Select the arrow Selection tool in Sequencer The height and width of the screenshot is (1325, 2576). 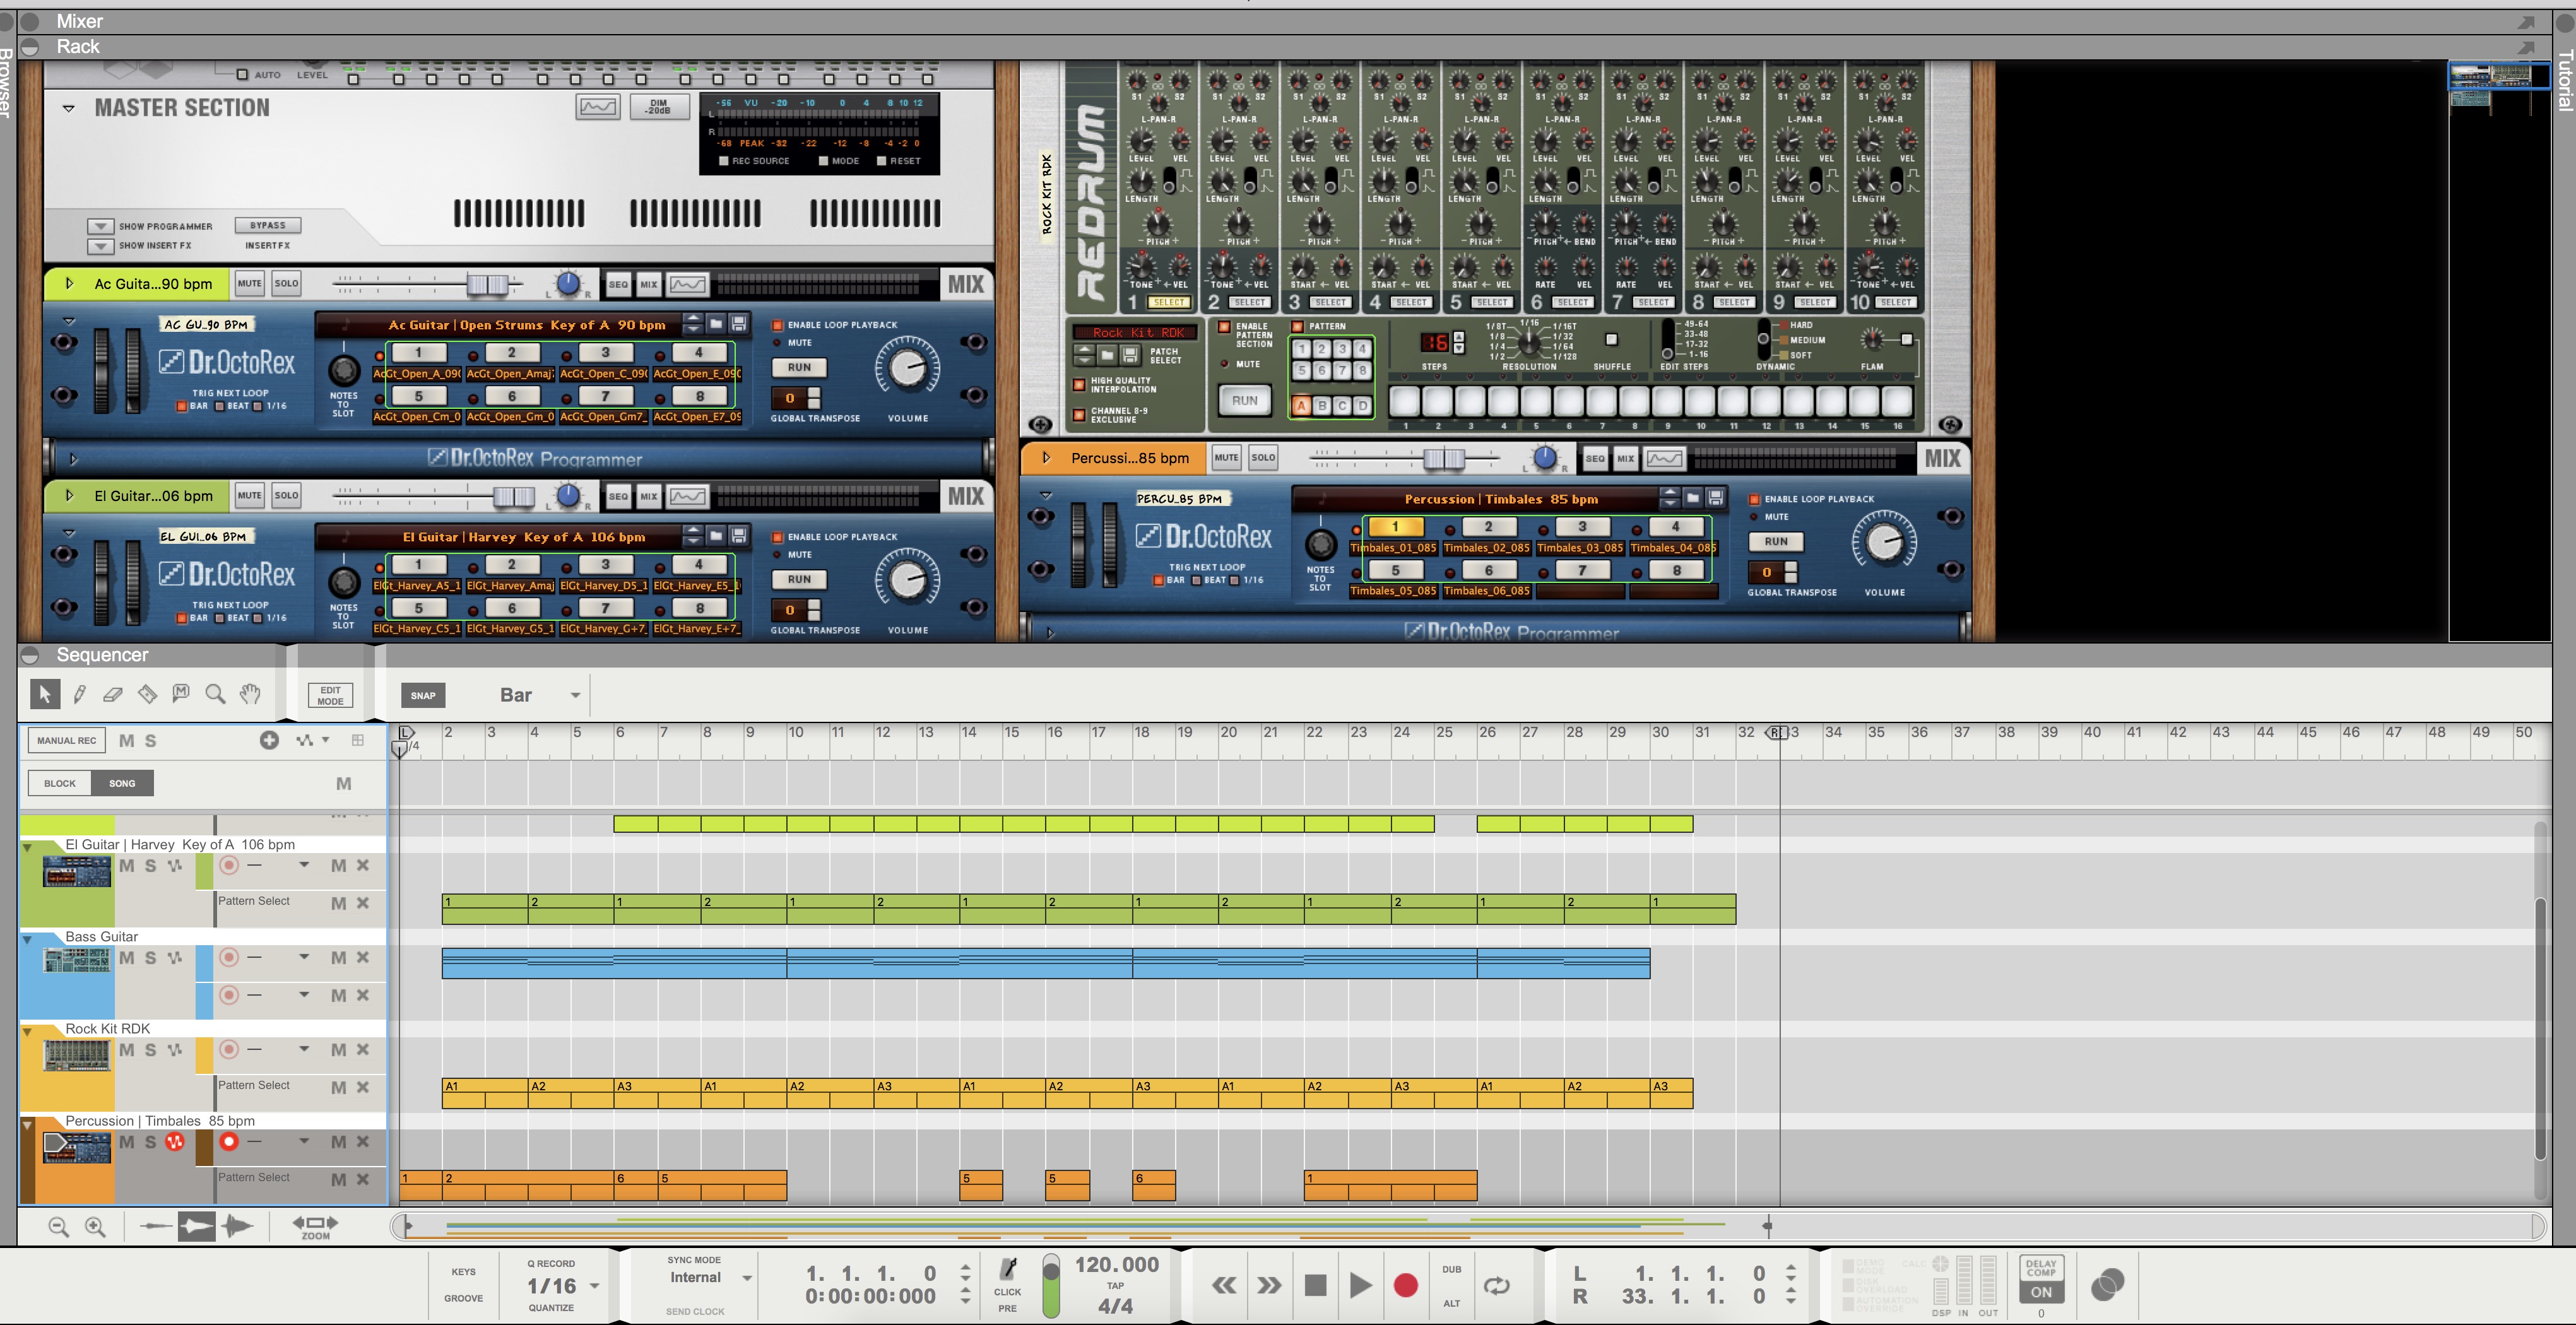point(45,693)
